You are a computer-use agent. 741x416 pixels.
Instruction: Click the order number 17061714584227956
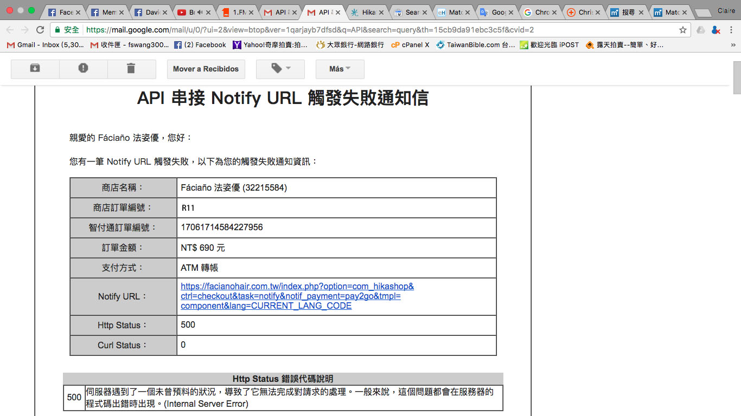click(x=222, y=227)
